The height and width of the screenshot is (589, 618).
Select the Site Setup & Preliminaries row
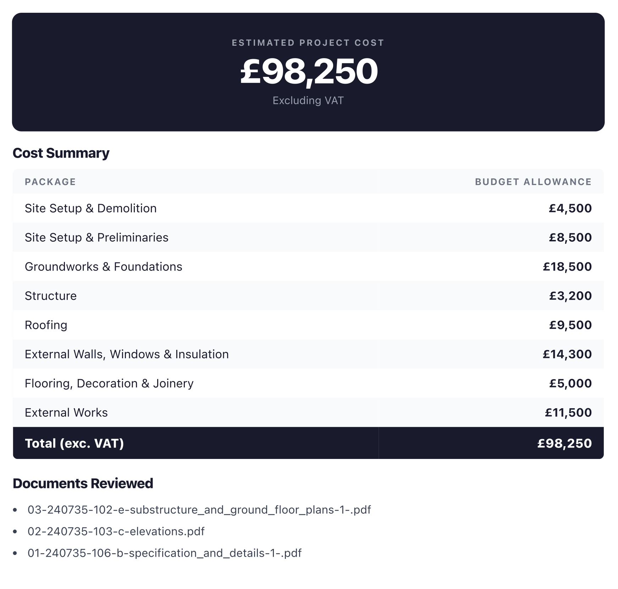pos(308,237)
